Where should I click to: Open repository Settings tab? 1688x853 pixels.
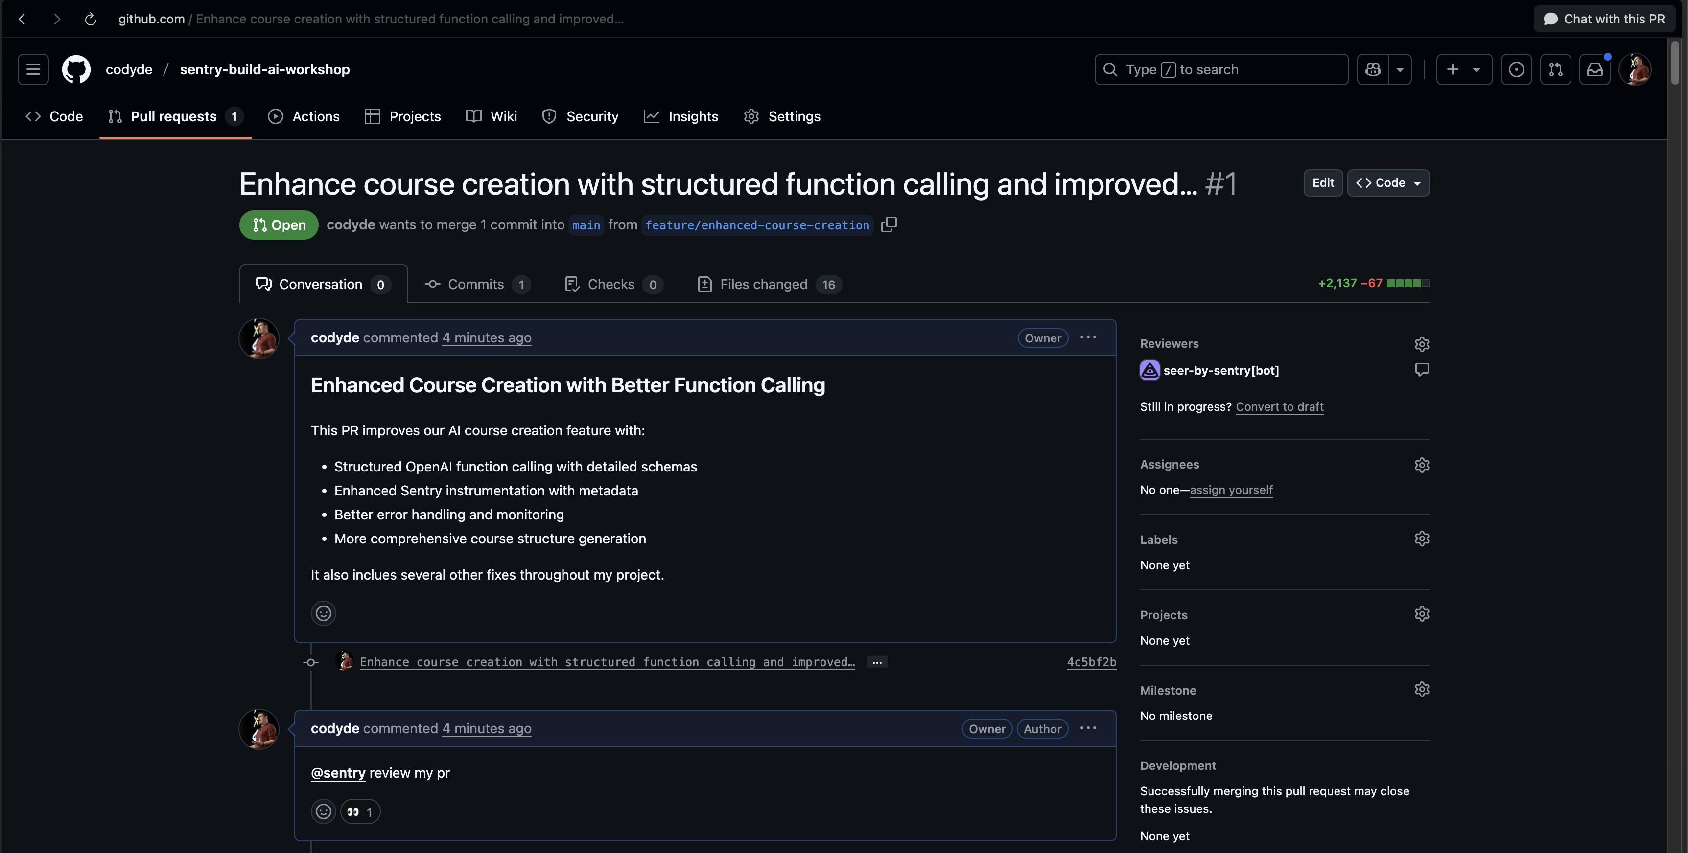coord(782,116)
